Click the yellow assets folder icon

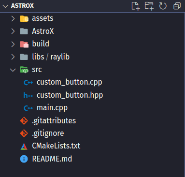pyautogui.click(x=24, y=18)
